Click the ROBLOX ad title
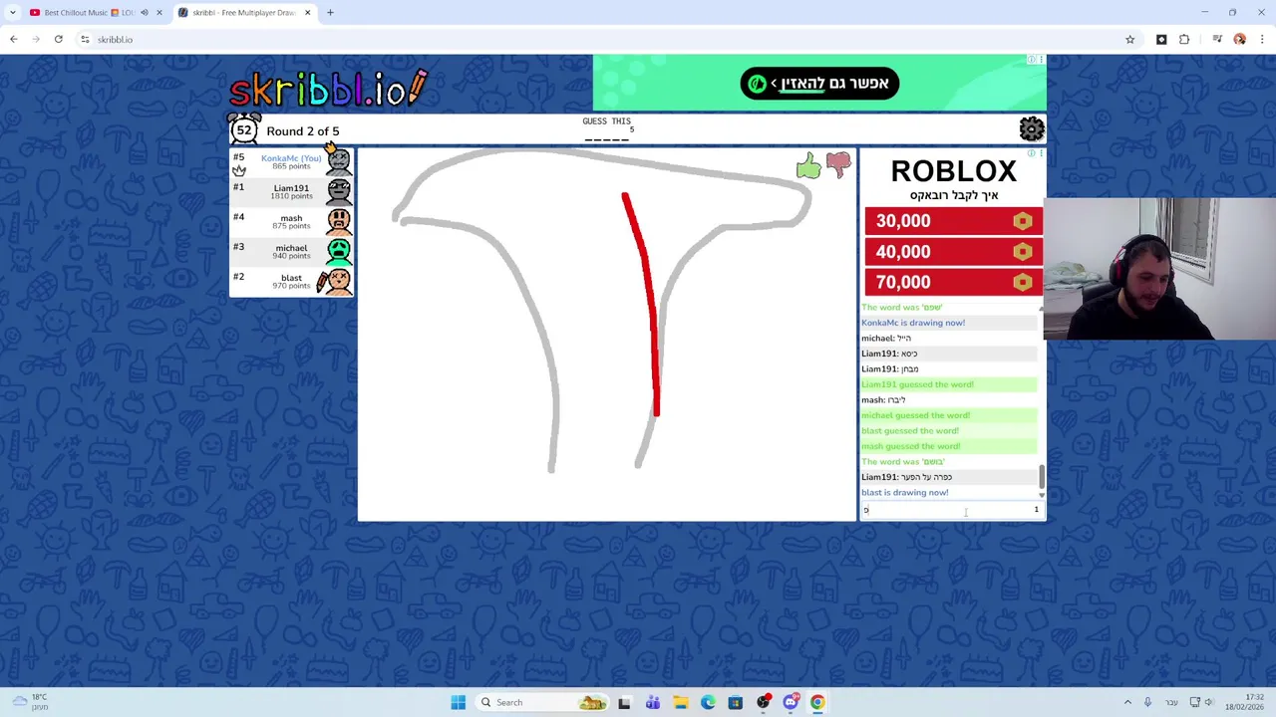1276x717 pixels. (x=953, y=171)
